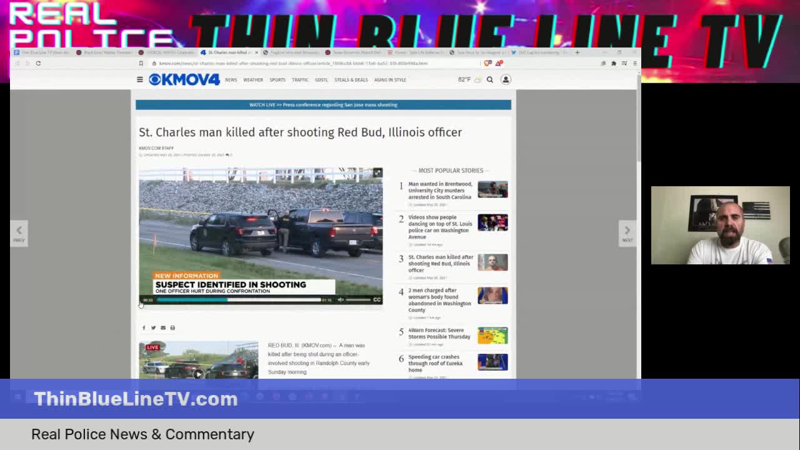Open the AGING IN STYLE menu

click(390, 80)
